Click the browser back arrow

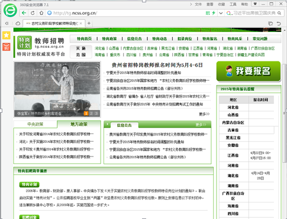pyautogui.click(x=24, y=13)
